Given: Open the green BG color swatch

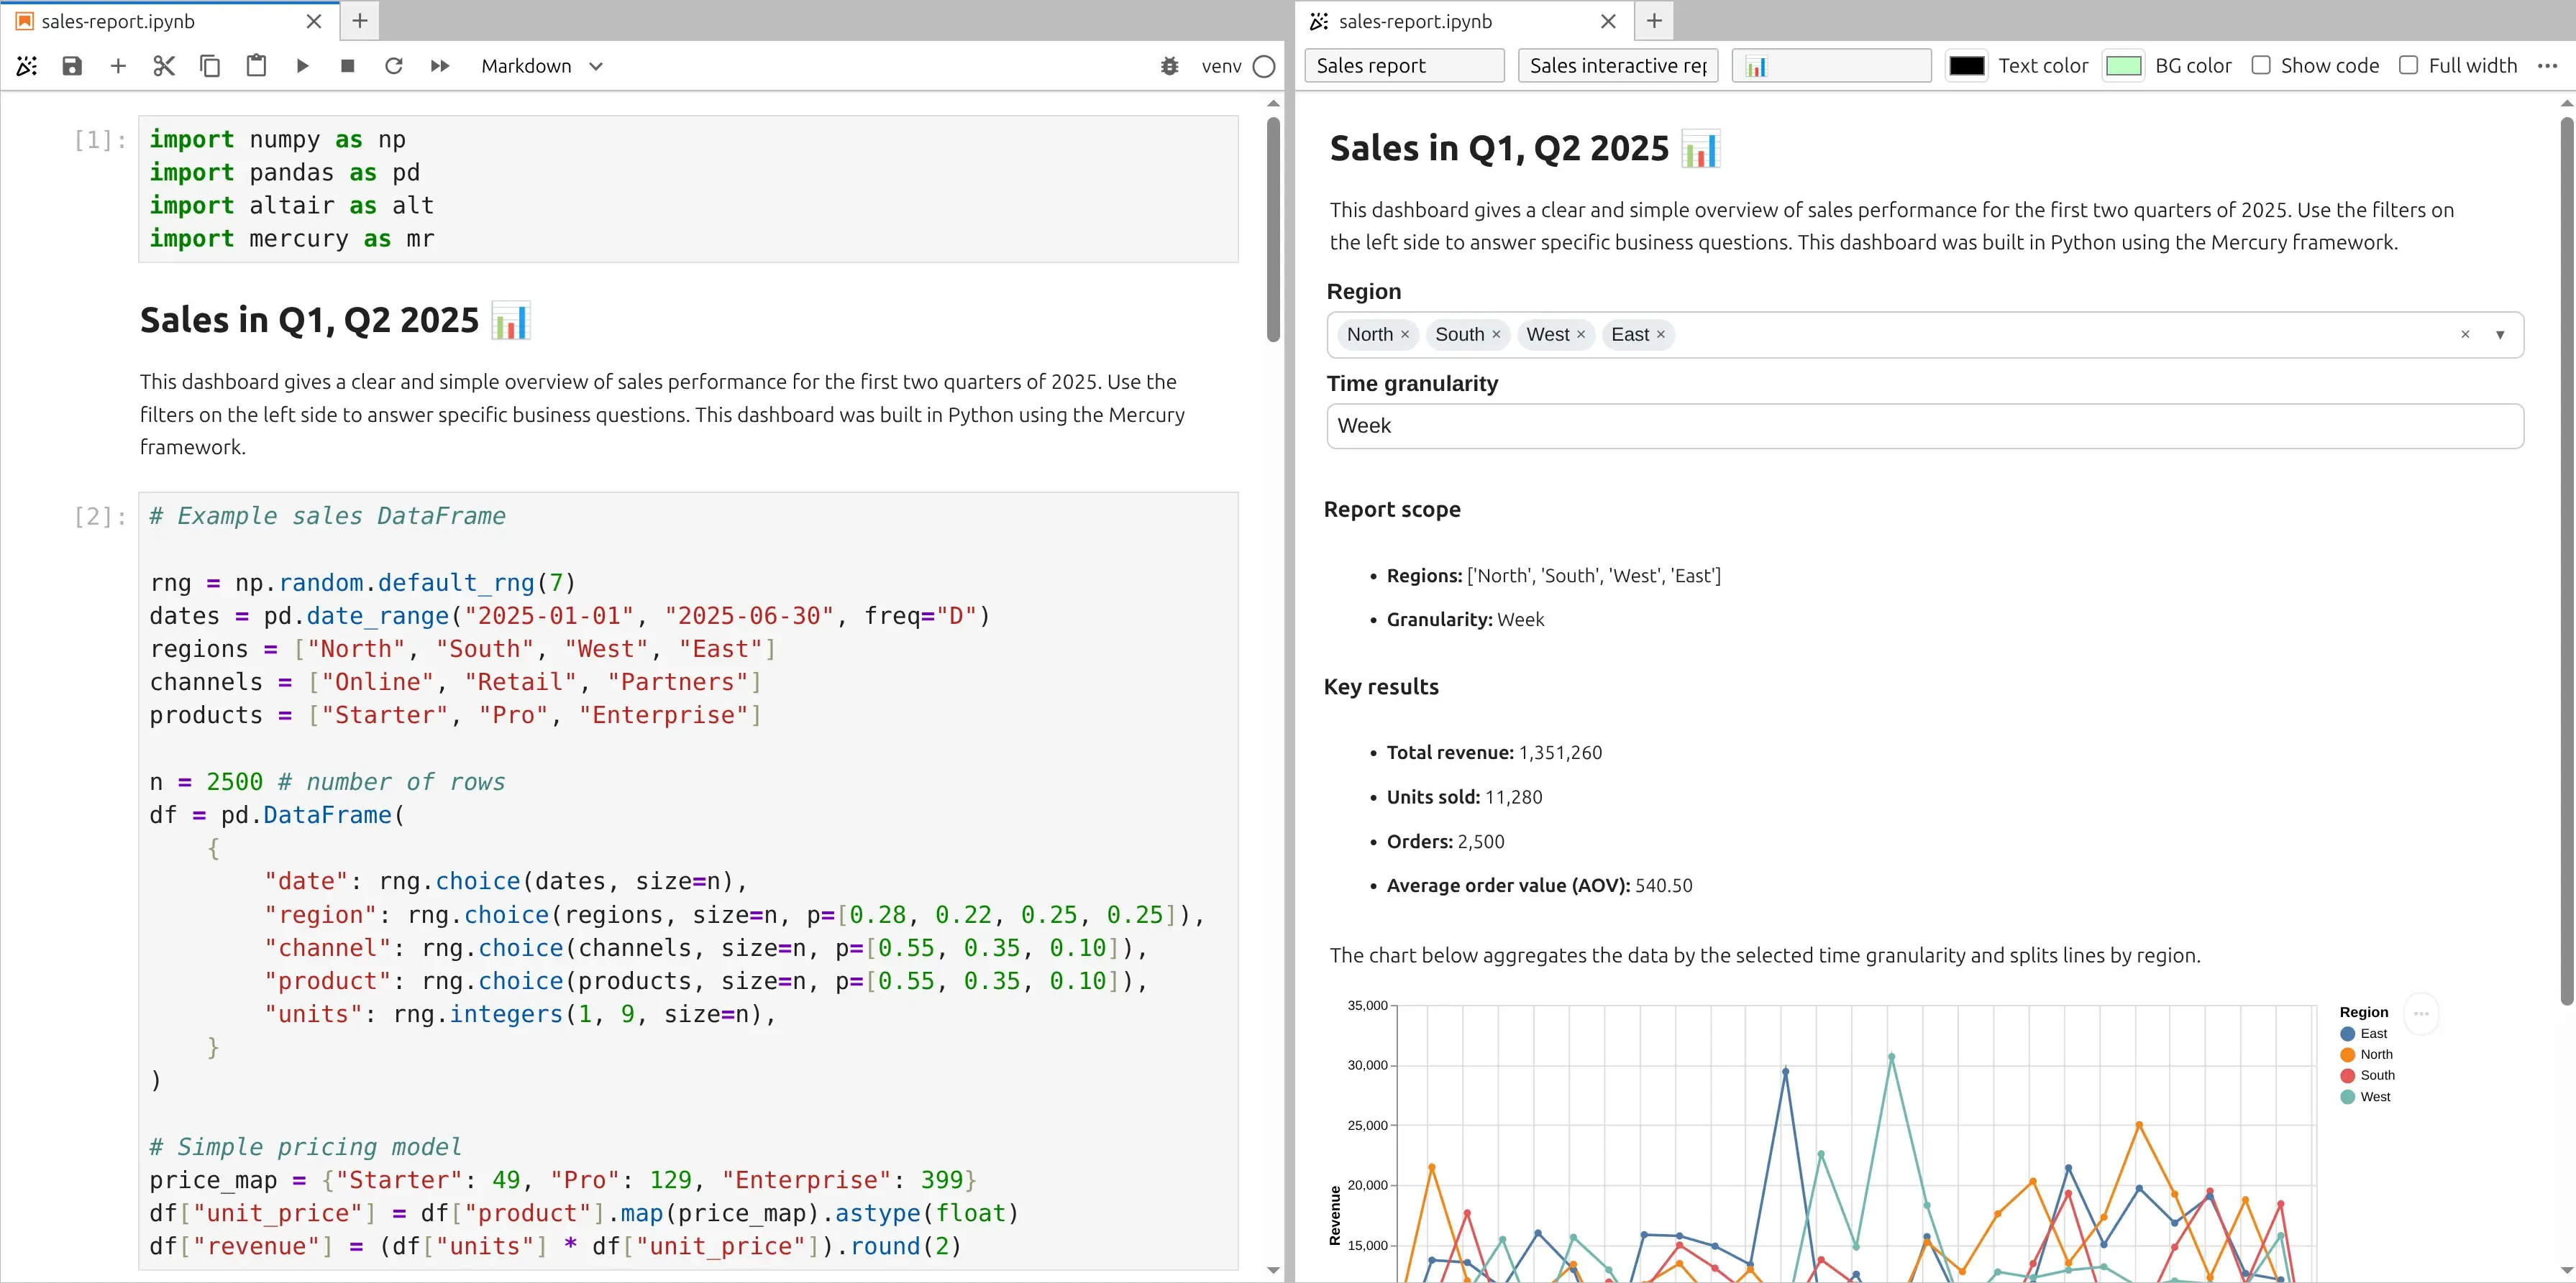Looking at the screenshot, I should pos(2123,66).
